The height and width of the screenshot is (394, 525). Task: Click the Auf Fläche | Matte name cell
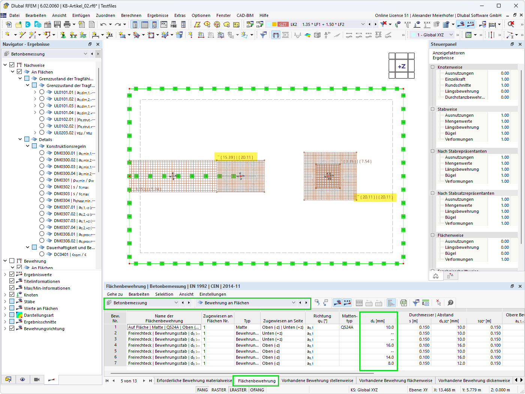coord(164,327)
